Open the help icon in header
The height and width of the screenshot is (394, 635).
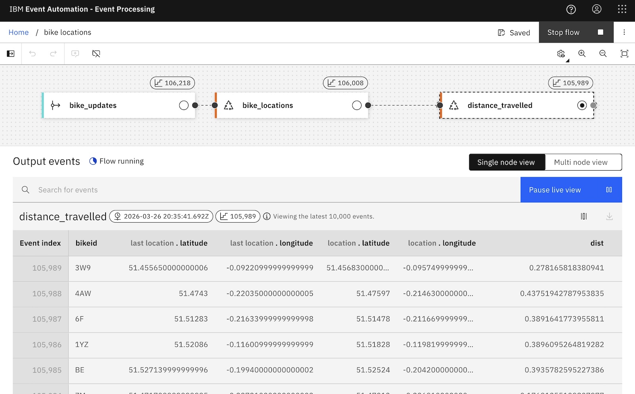571,10
